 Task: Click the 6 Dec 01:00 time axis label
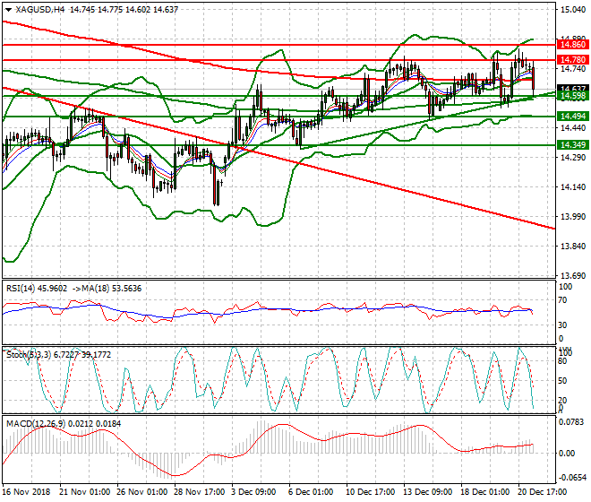click(x=311, y=492)
